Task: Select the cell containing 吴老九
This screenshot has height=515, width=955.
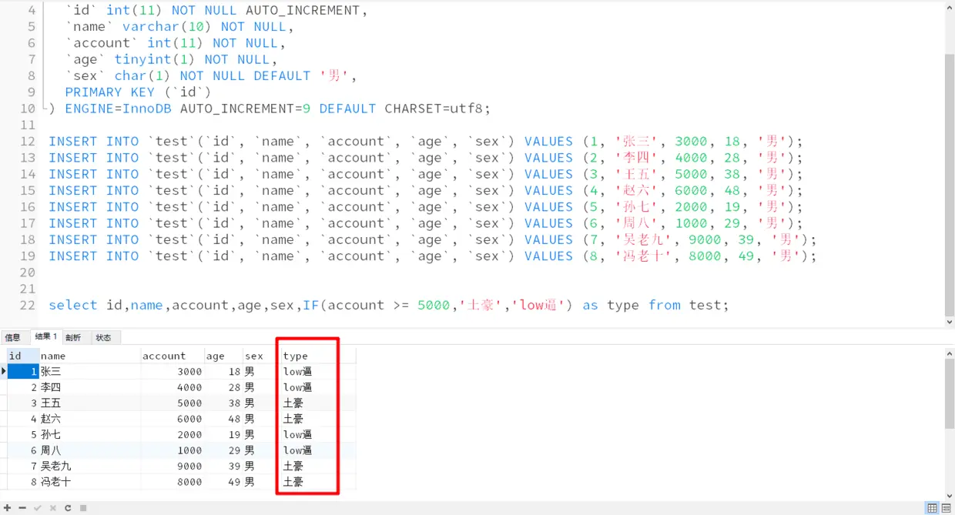Action: 89,466
